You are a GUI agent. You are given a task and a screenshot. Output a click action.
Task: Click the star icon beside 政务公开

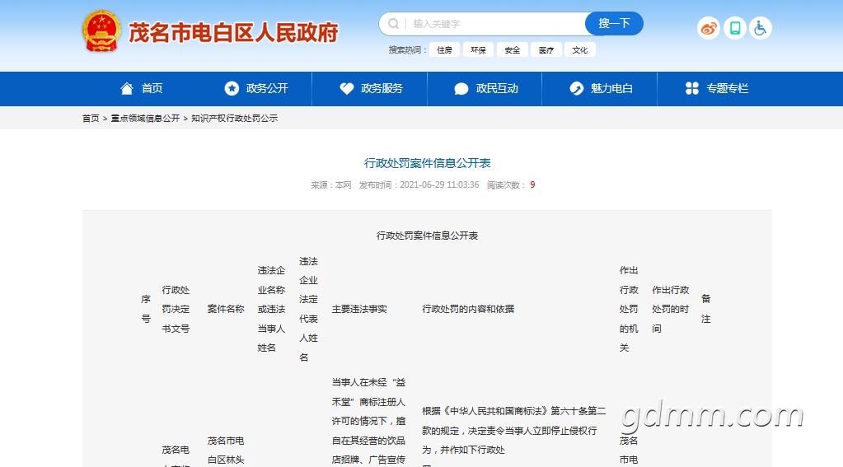point(232,89)
